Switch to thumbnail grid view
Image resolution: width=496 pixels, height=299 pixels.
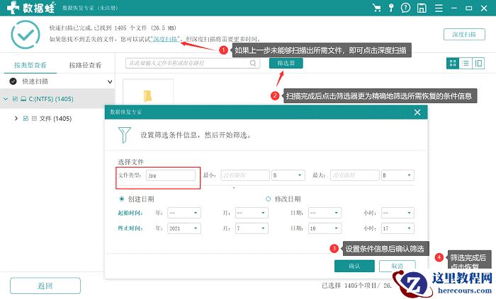pyautogui.click(x=453, y=63)
